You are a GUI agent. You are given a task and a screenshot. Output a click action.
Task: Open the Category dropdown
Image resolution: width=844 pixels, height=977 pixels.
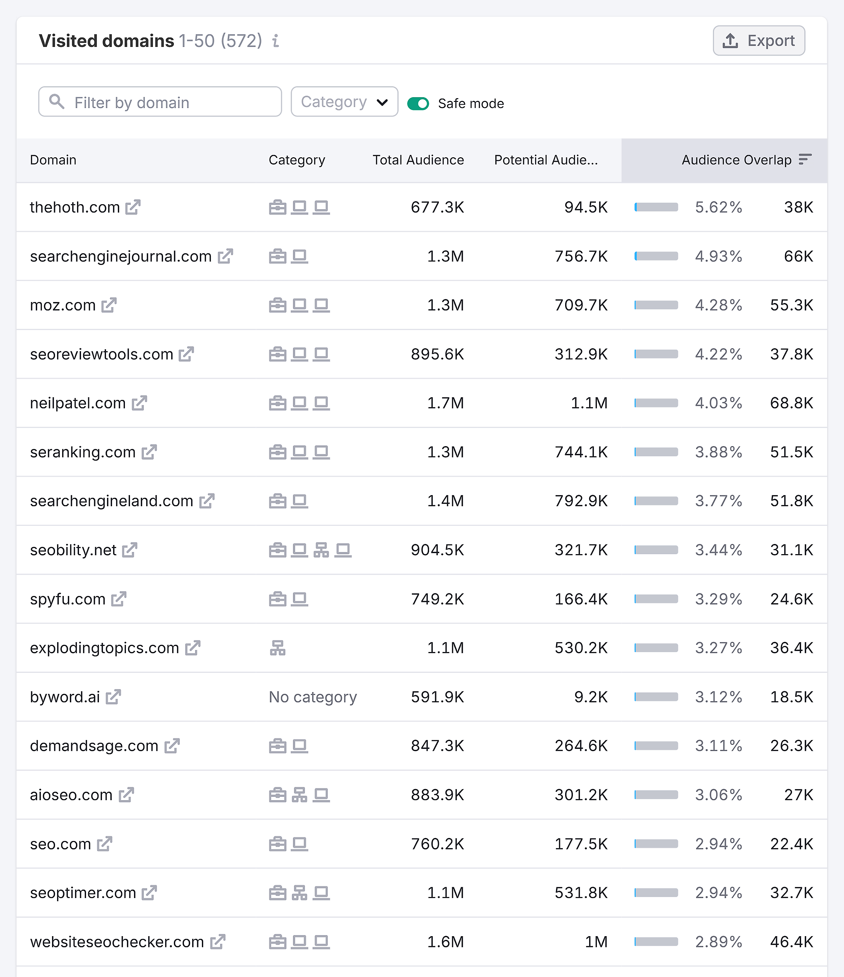(344, 101)
